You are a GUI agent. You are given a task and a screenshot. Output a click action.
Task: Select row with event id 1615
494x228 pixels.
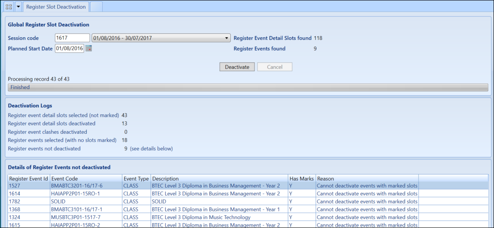(x=248, y=224)
